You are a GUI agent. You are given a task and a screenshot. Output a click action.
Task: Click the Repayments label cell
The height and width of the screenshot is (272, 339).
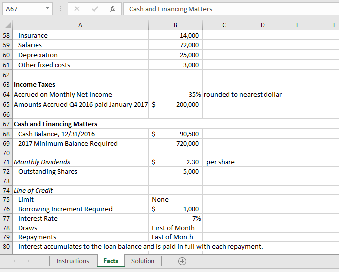[80, 237]
